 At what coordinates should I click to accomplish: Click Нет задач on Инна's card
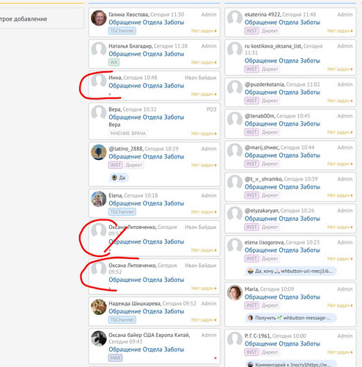[204, 94]
